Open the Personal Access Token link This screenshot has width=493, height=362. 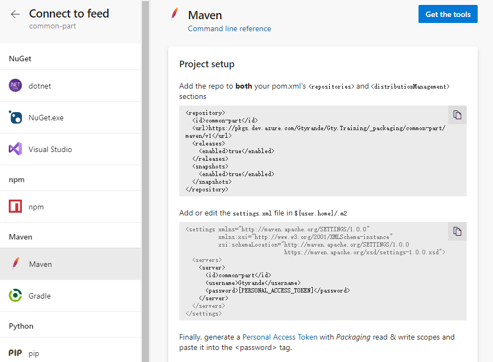[x=280, y=337]
